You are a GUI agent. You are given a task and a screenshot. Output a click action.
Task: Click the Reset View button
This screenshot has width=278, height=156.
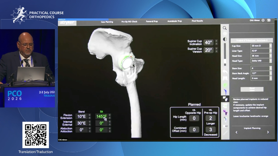(252, 89)
